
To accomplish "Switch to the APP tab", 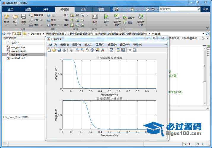I will pos(46,9).
